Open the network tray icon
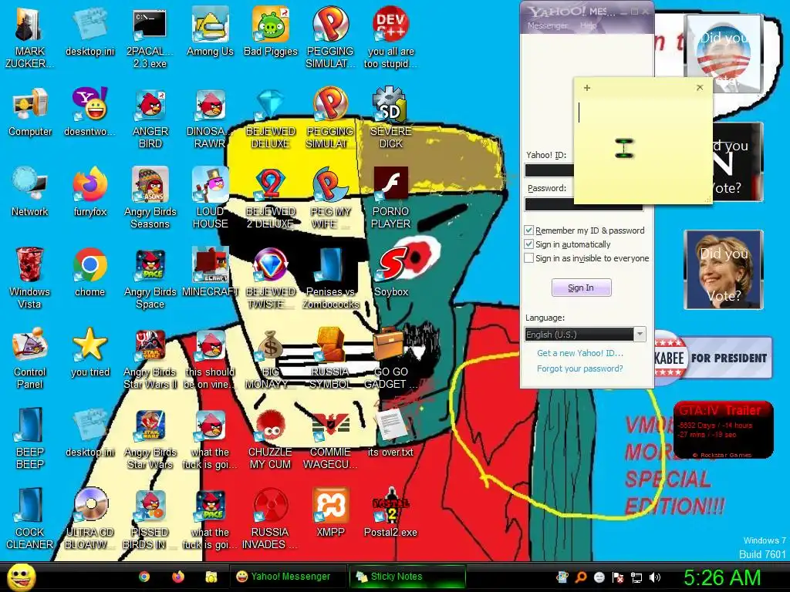 pyautogui.click(x=636, y=577)
